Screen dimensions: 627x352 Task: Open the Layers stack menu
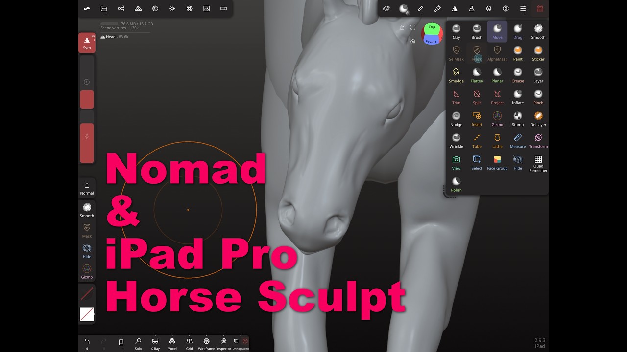(488, 9)
